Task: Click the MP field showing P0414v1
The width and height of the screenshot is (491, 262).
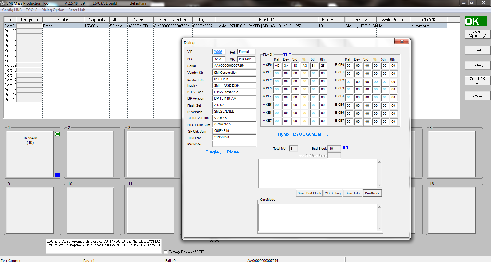Action: [x=246, y=59]
